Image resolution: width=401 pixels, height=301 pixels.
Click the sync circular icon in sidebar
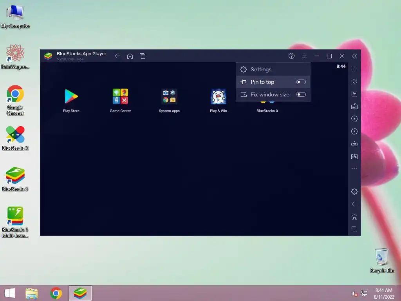[354, 131]
